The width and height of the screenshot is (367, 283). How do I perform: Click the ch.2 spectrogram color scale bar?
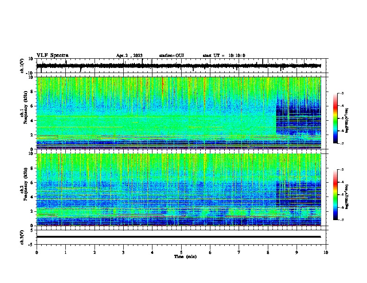[335, 195]
